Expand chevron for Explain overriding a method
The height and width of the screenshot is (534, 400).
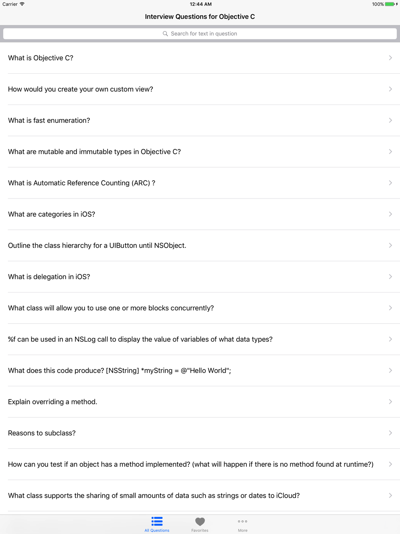point(390,402)
